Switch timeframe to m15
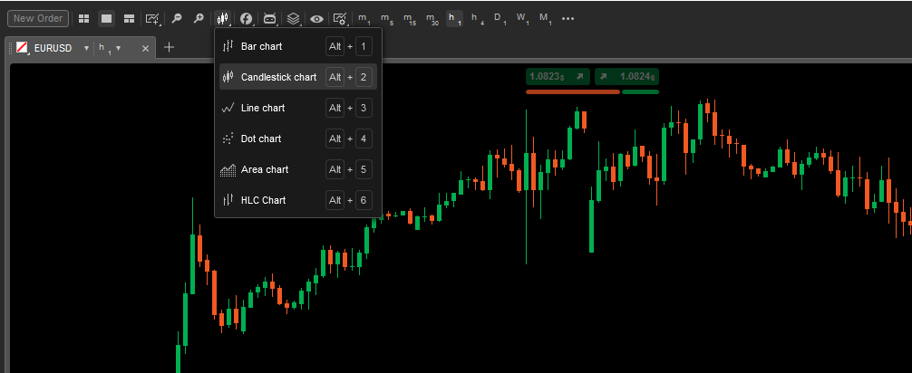Viewport: 912px width, 373px height. pyautogui.click(x=410, y=18)
